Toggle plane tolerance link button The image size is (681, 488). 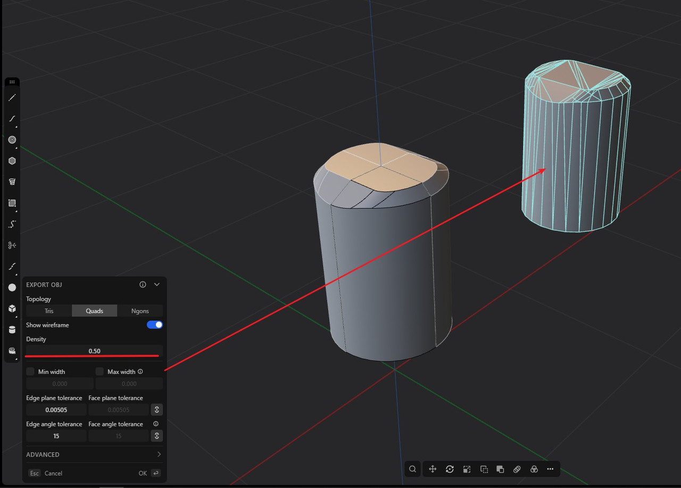click(x=156, y=410)
